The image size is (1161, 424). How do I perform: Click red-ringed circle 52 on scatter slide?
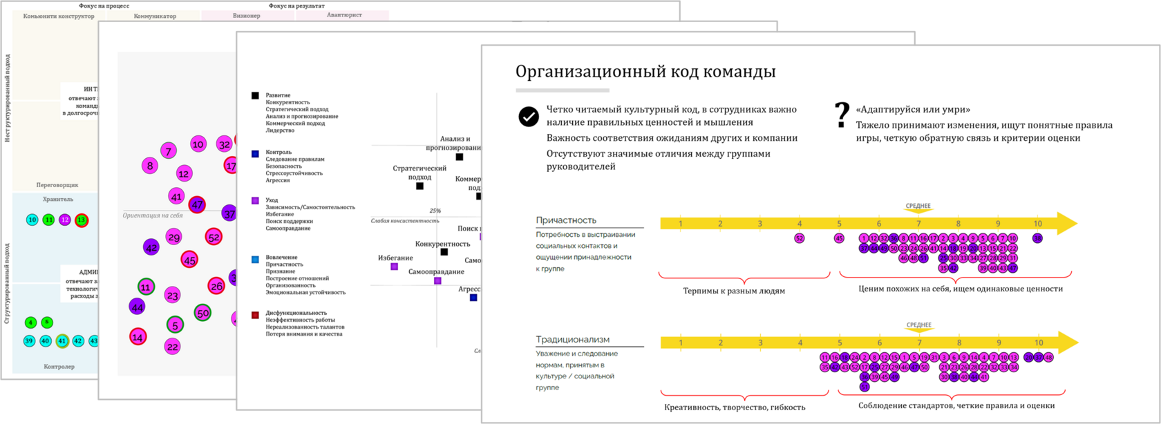point(214,238)
